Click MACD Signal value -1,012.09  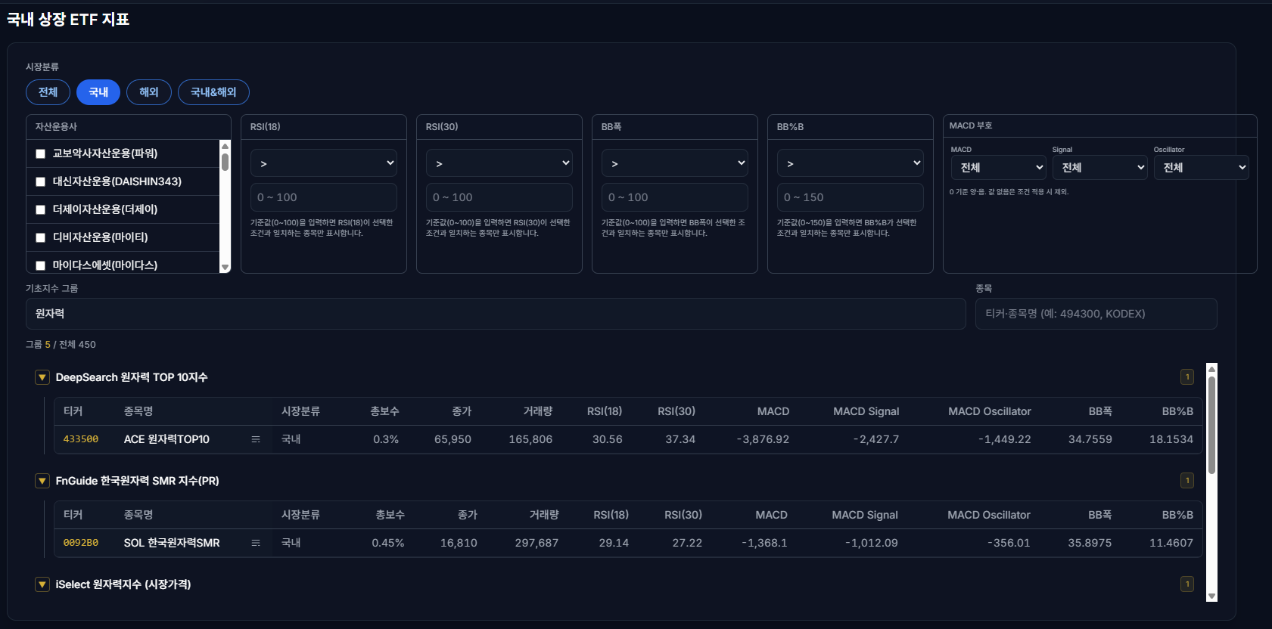coord(872,543)
